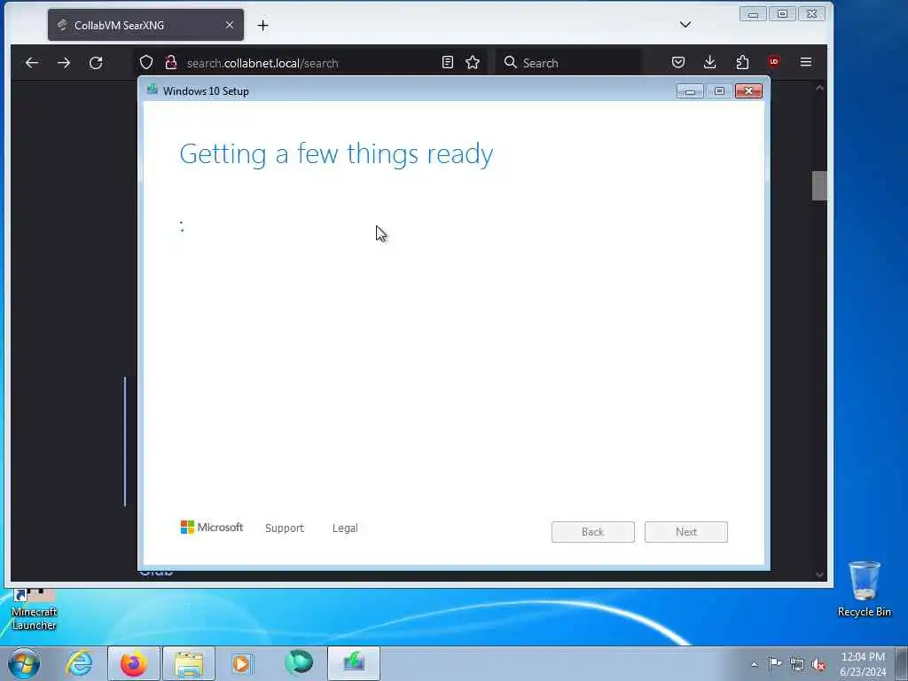Save page to Pocket

678,62
